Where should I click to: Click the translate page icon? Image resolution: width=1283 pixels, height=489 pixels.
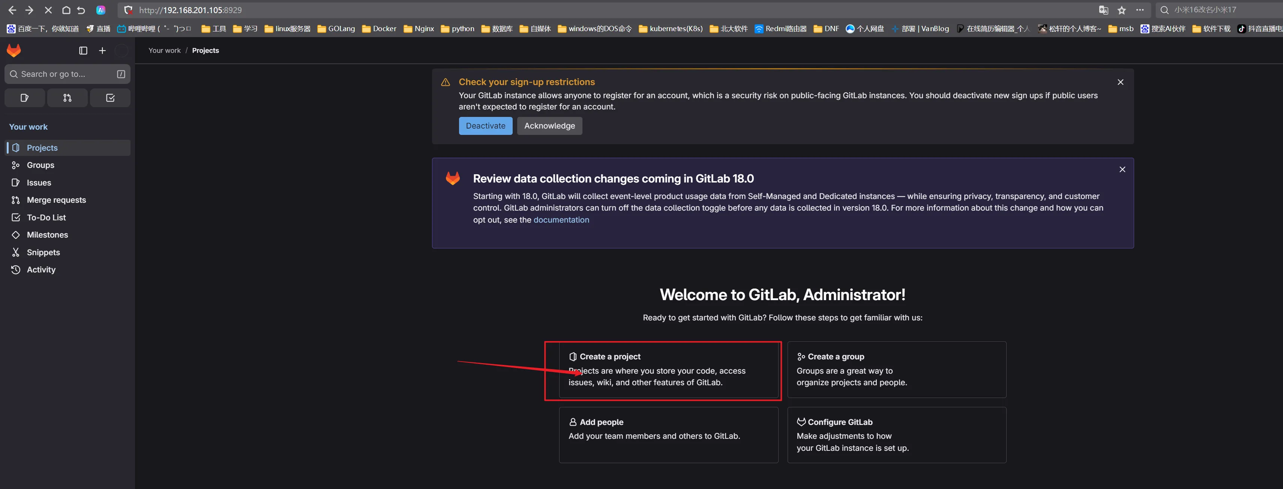click(x=1103, y=10)
